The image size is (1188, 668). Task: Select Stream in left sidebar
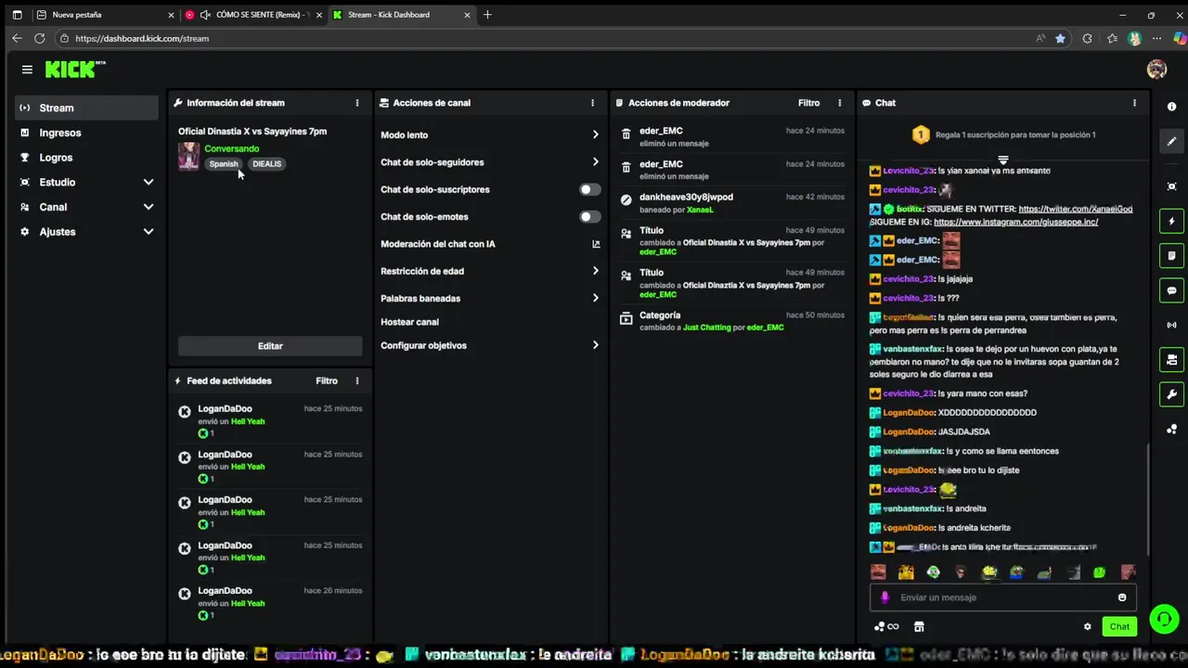86,108
